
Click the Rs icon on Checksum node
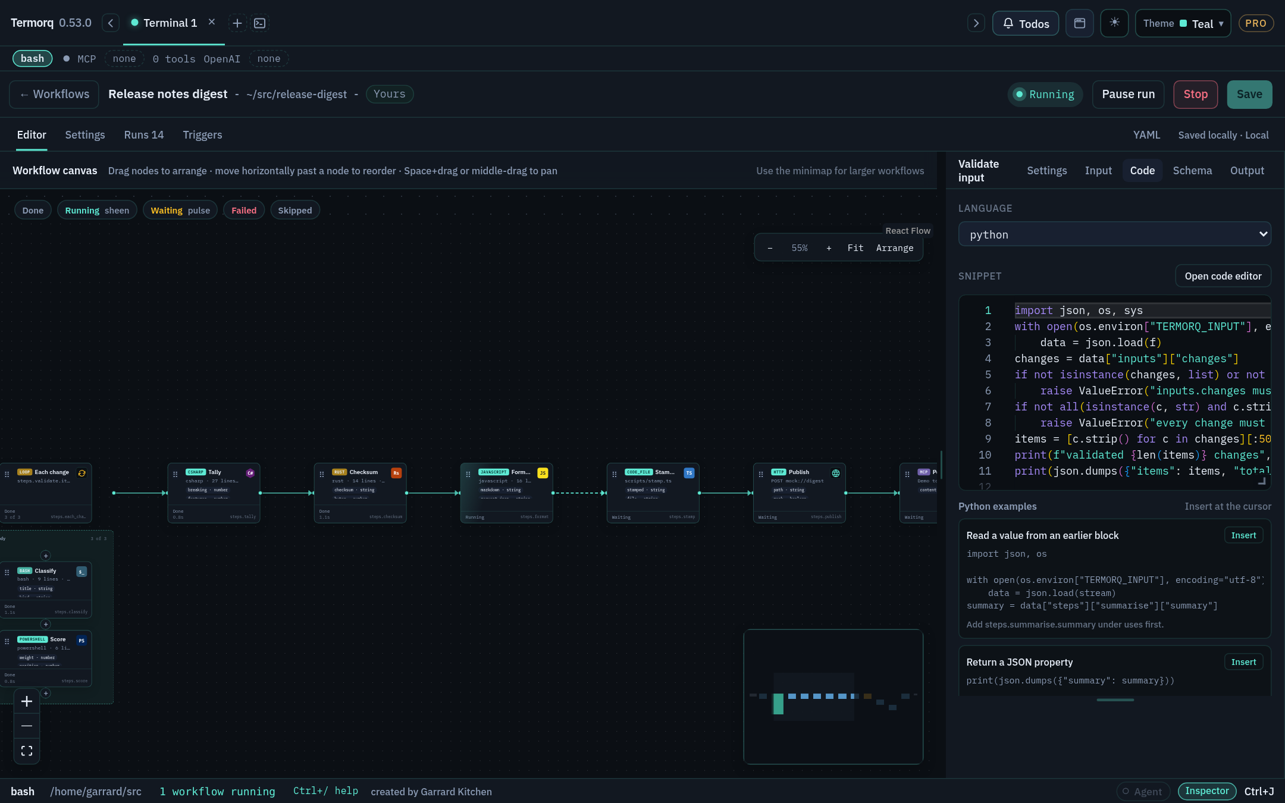[x=396, y=473]
